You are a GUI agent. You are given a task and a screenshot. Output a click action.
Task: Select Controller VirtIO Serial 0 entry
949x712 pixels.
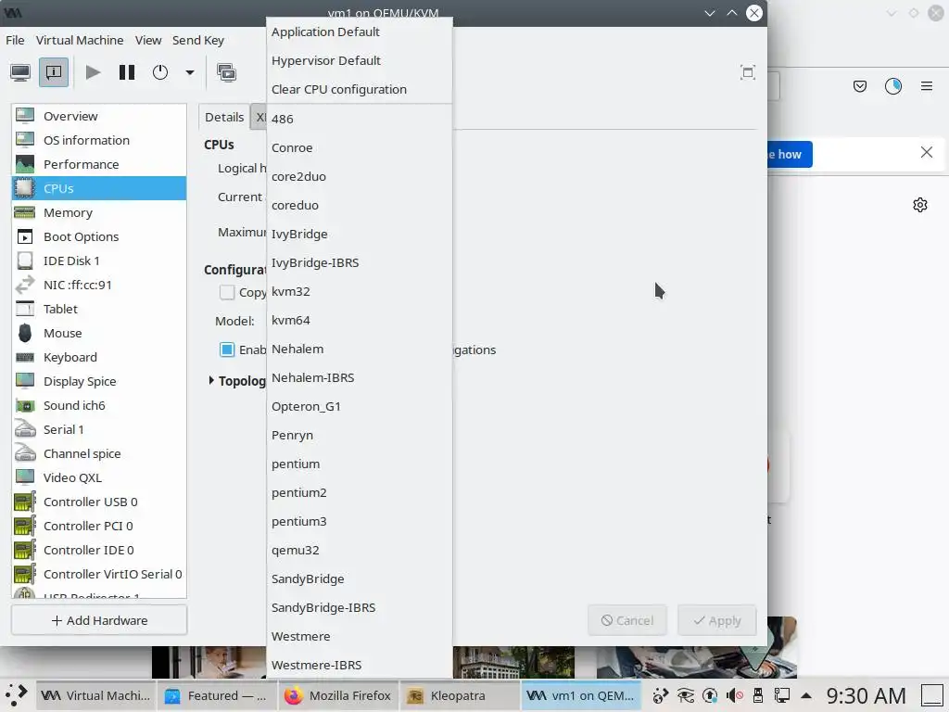[99, 574]
